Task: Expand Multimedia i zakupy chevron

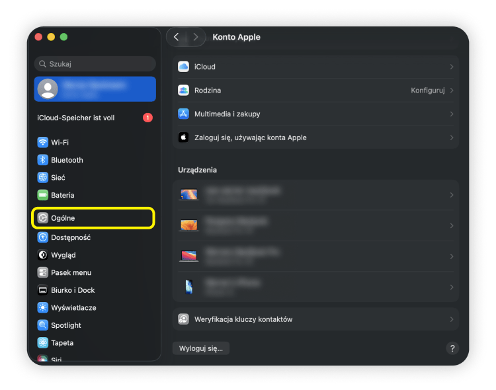Action: (x=452, y=114)
